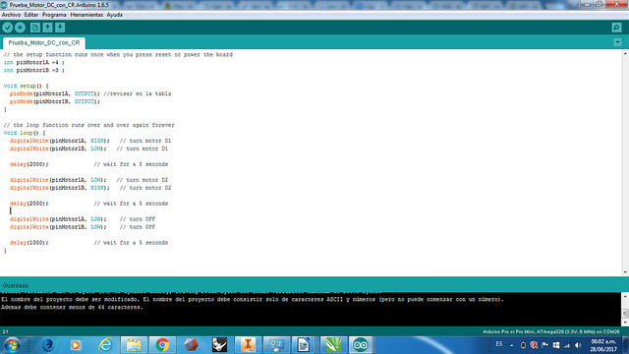Open the Herramientas menu

[x=86, y=15]
